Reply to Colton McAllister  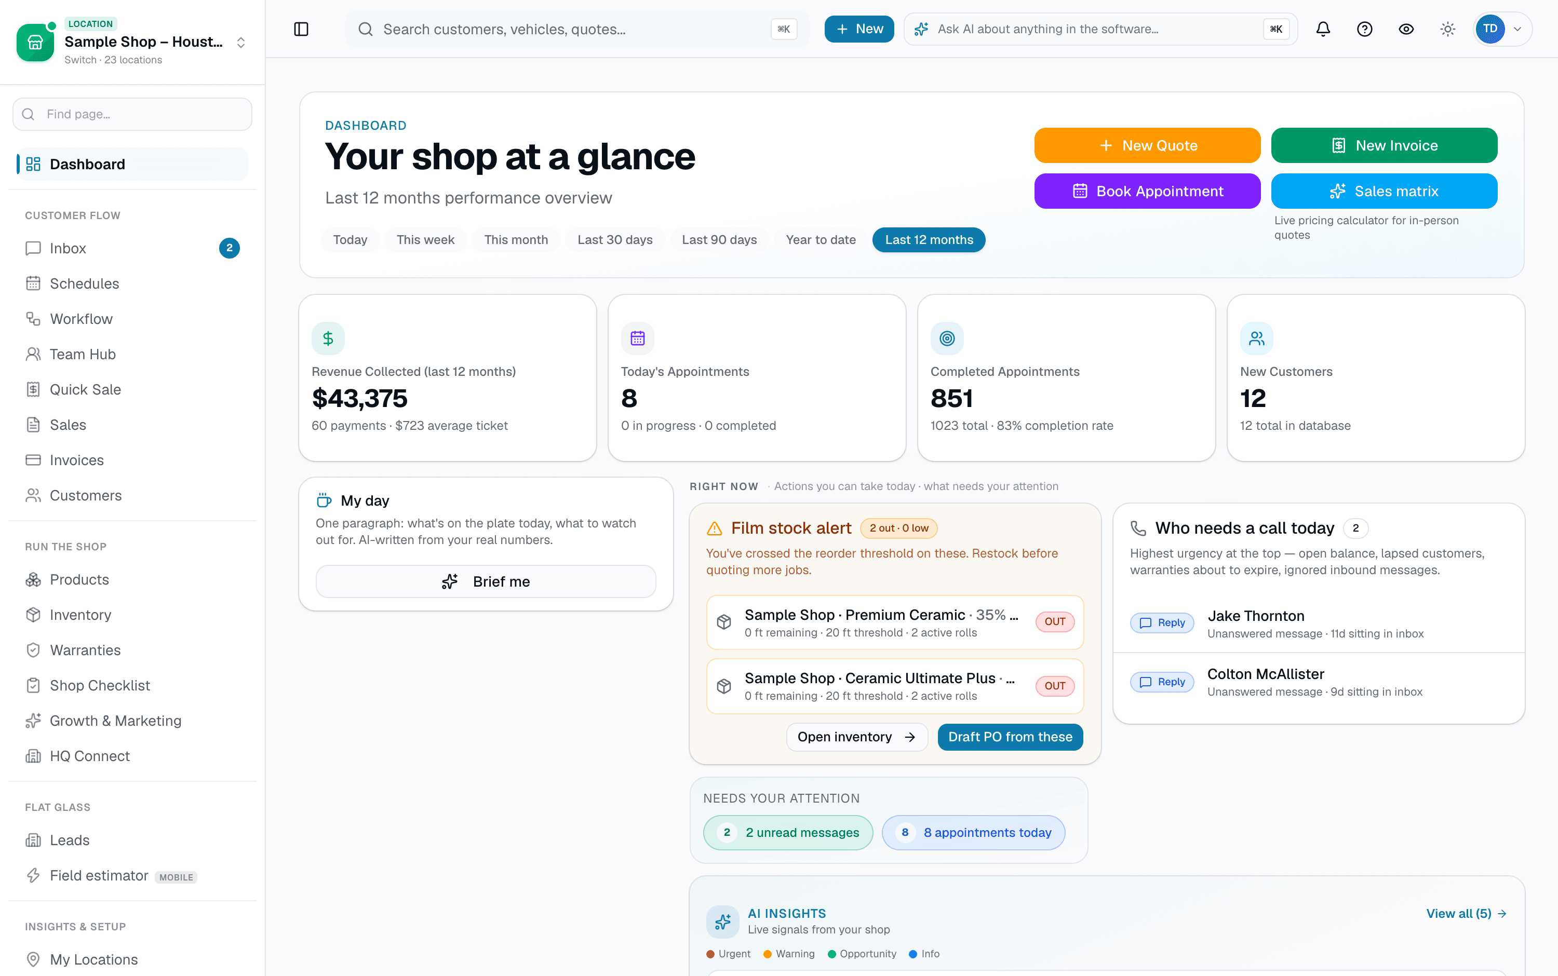point(1162,682)
